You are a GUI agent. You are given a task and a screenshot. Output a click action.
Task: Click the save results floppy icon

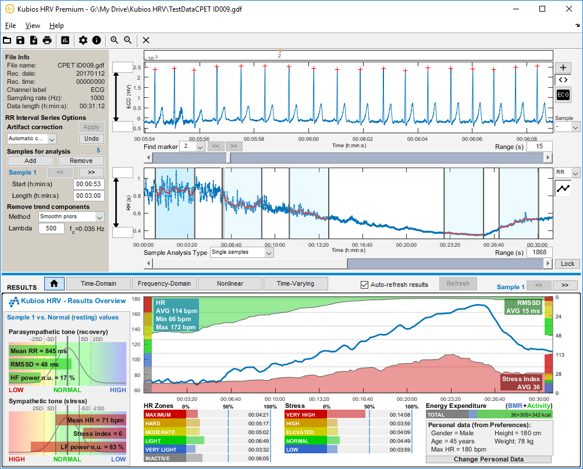pyautogui.click(x=20, y=40)
